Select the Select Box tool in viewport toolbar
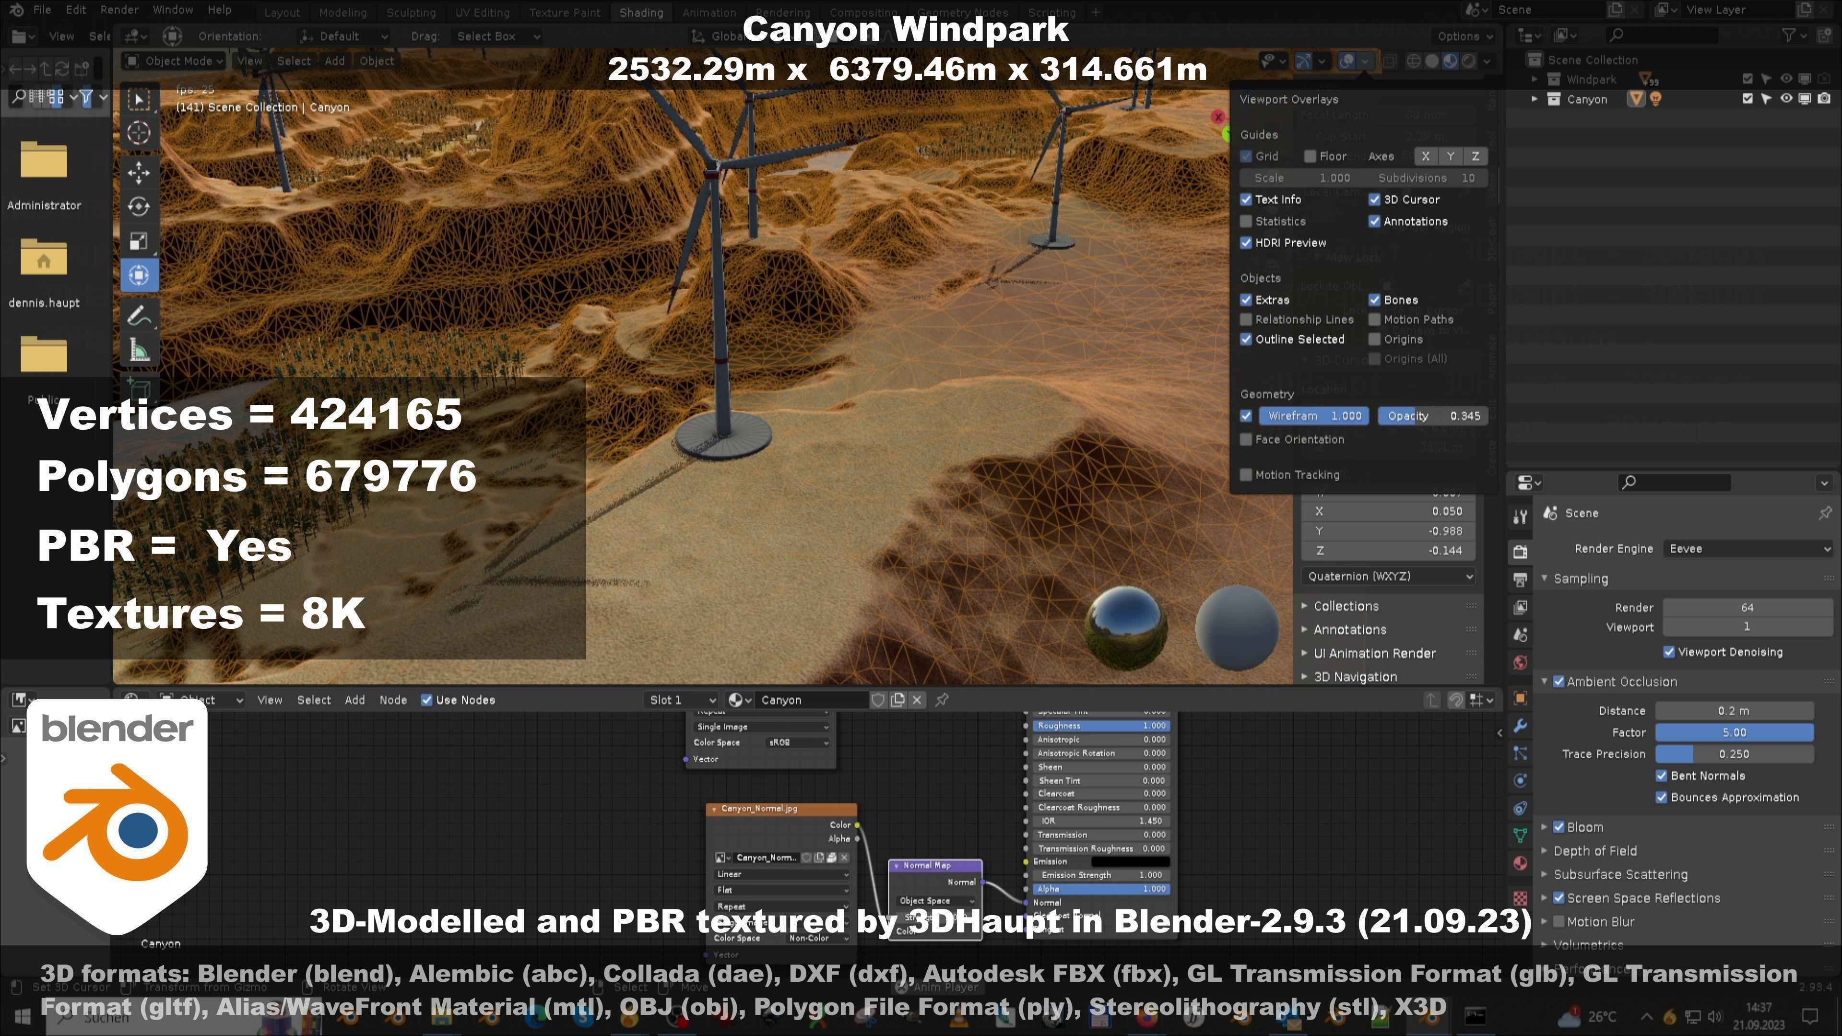The image size is (1842, 1036). 139,99
